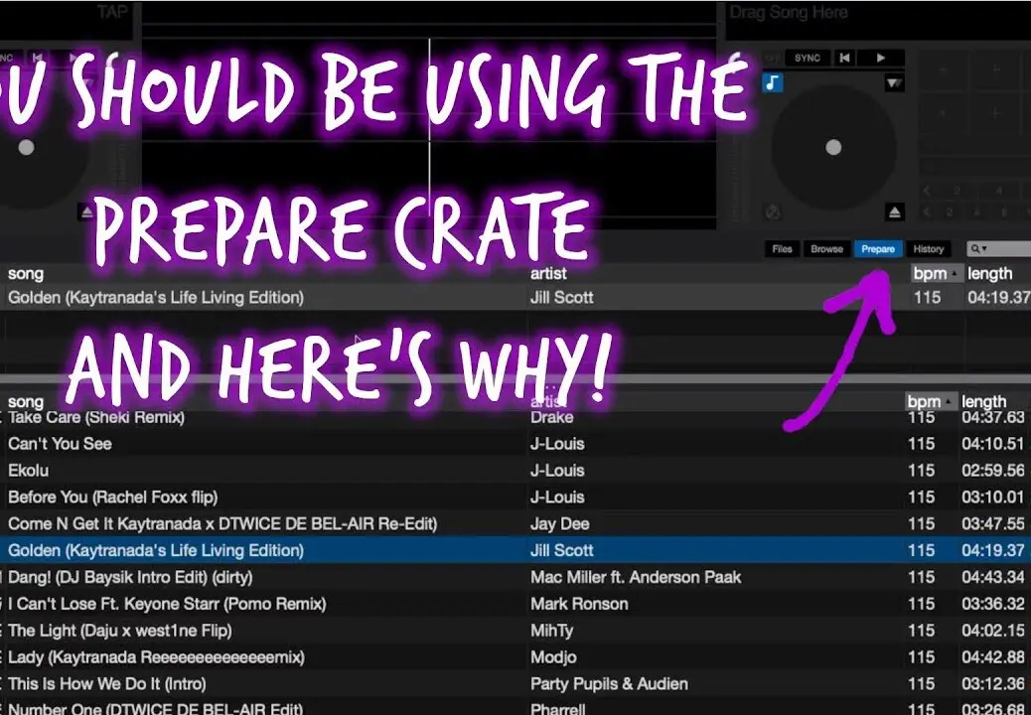Image resolution: width=1031 pixels, height=715 pixels.
Task: Select the Prepare tab
Action: tap(878, 249)
